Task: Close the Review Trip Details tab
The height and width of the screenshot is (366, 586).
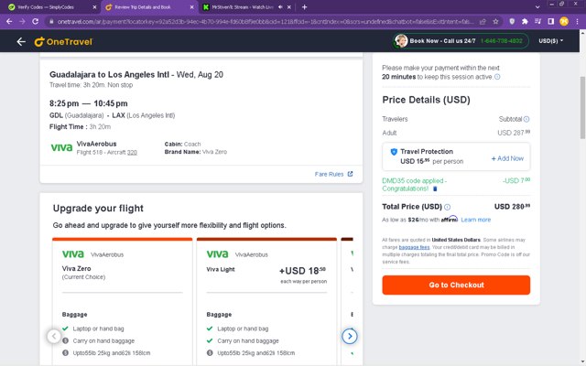Action: tap(191, 7)
